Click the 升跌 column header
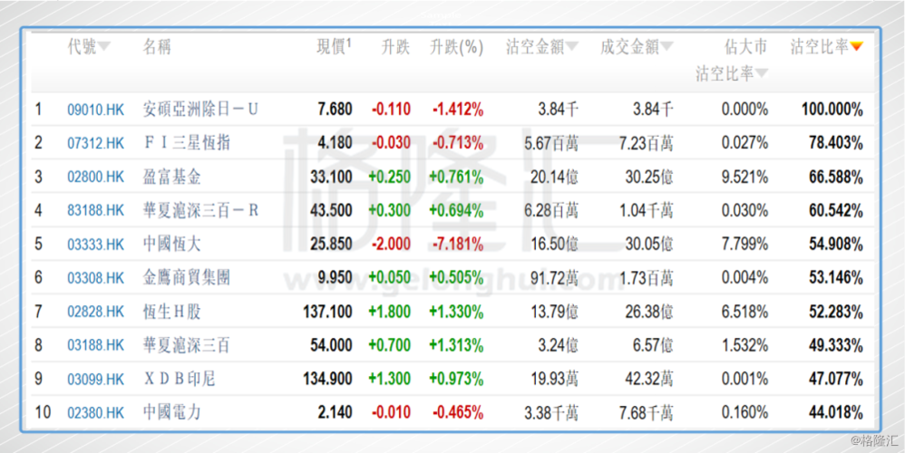This screenshot has width=905, height=453. tap(395, 47)
